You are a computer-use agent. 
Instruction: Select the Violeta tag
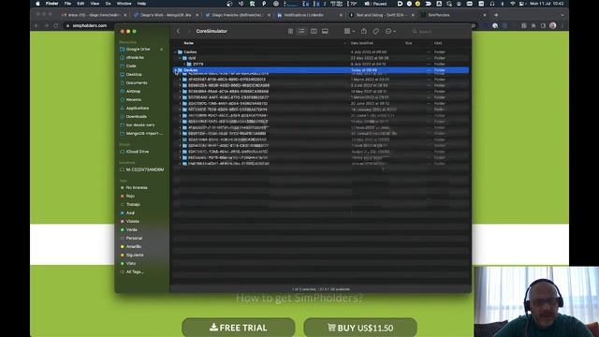point(133,221)
